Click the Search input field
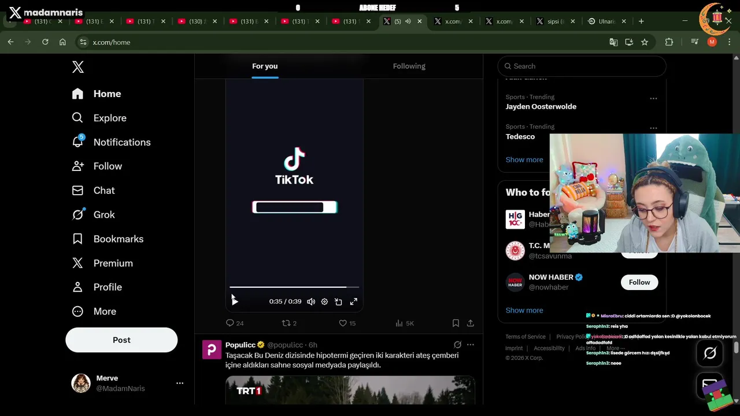The height and width of the screenshot is (416, 740). tap(582, 66)
